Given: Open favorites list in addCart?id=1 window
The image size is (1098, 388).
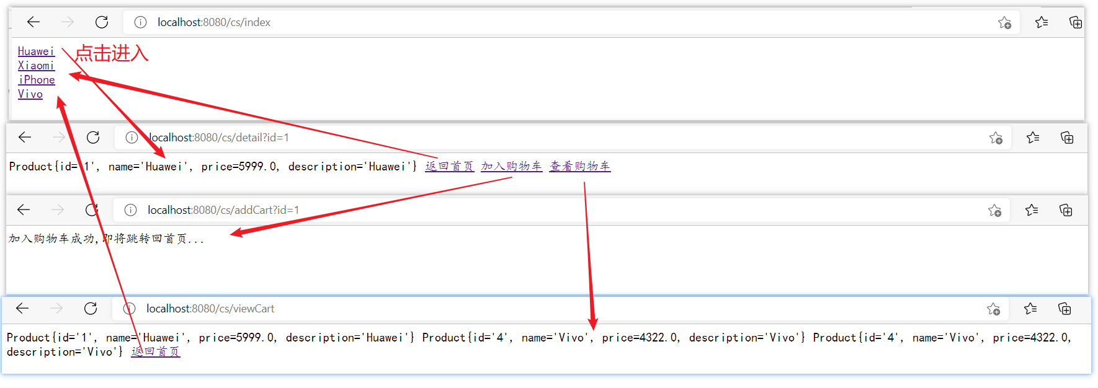Looking at the screenshot, I should [x=1032, y=210].
